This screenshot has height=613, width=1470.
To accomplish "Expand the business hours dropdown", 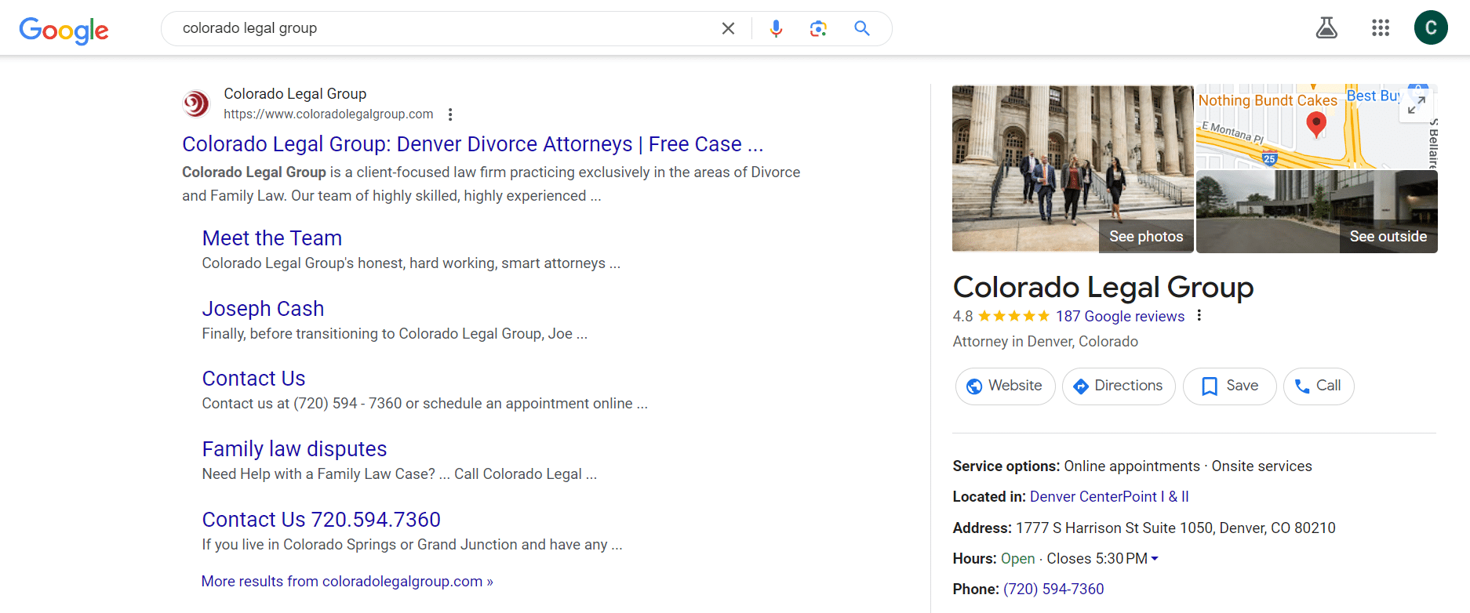I will tap(1155, 559).
